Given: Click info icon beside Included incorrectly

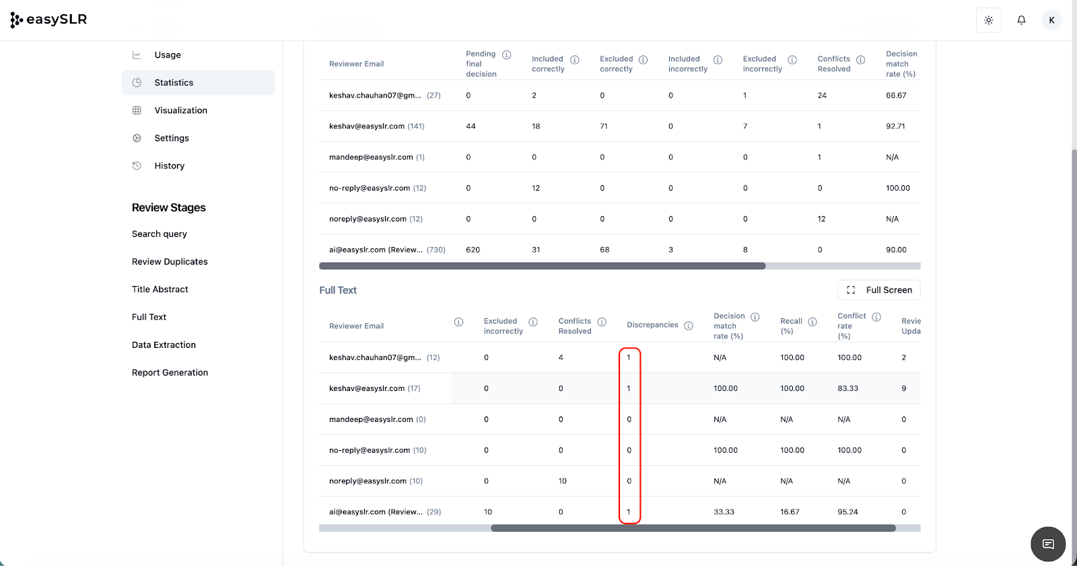Looking at the screenshot, I should (718, 60).
